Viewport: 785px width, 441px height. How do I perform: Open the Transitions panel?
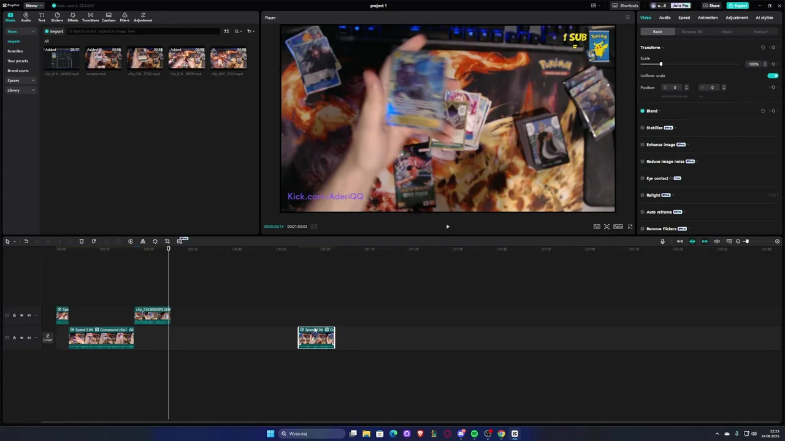tap(91, 17)
